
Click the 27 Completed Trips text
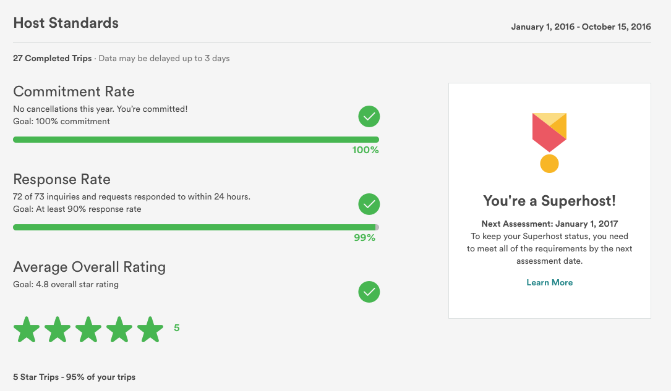pos(52,57)
